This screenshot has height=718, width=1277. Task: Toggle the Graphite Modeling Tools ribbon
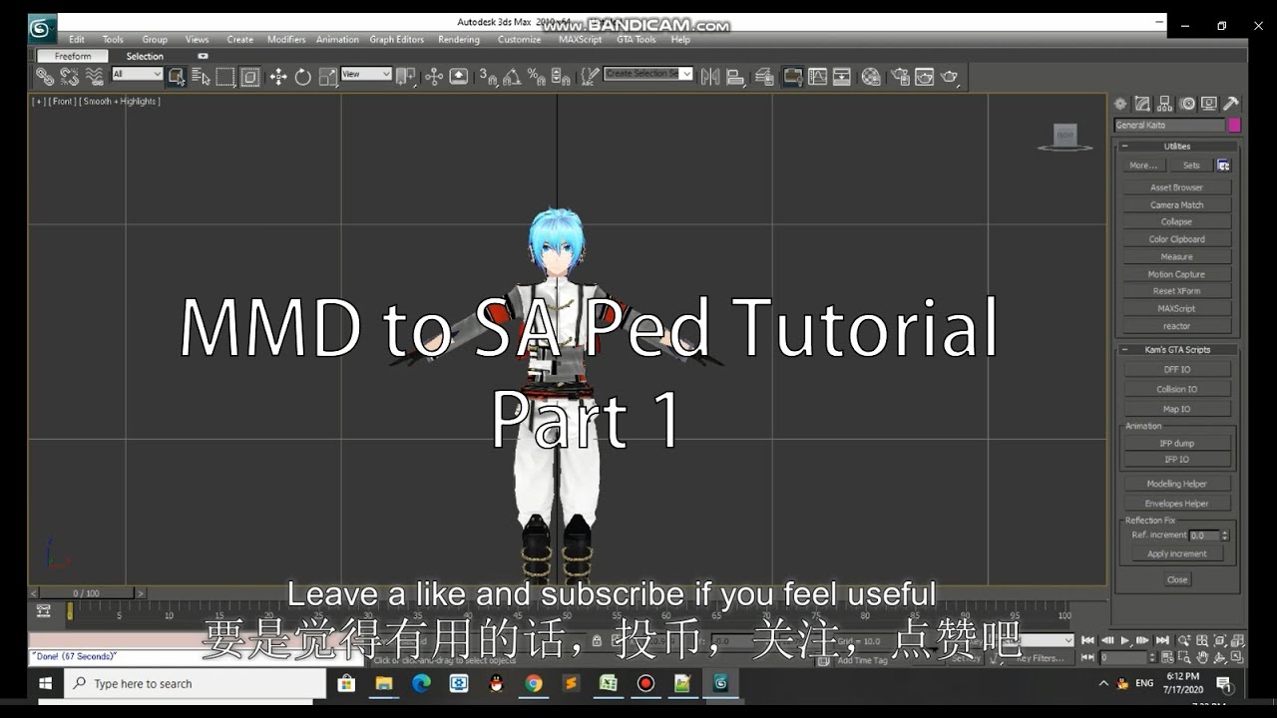click(x=793, y=76)
